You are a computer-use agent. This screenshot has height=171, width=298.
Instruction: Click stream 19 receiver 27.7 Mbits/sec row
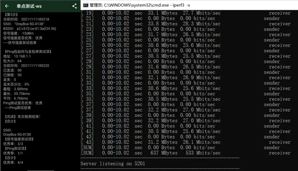pos(186,13)
